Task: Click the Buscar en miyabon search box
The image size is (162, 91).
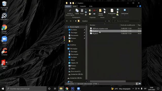Action: pyautogui.click(x=126, y=21)
